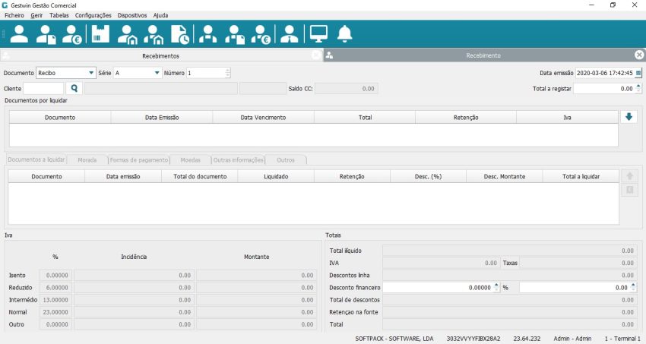Open the Documento dropdown showing Recibo
The image size is (646, 344).
click(x=91, y=73)
